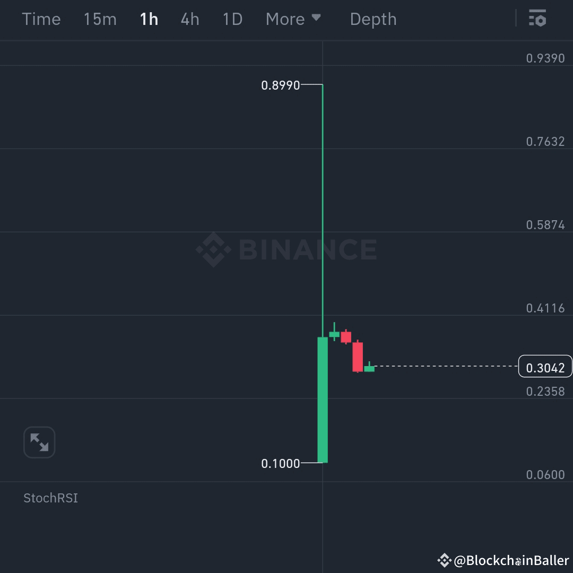Click the large green volume candle
Image resolution: width=573 pixels, height=573 pixels.
click(322, 398)
